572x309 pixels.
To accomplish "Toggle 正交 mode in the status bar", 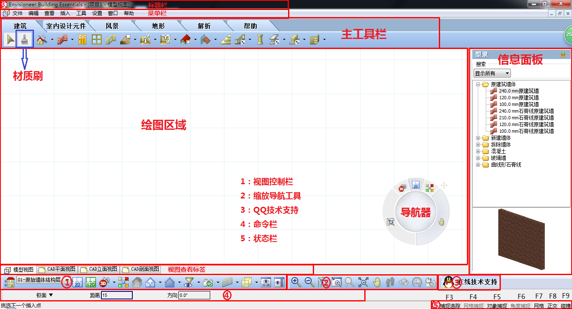I will click(552, 306).
